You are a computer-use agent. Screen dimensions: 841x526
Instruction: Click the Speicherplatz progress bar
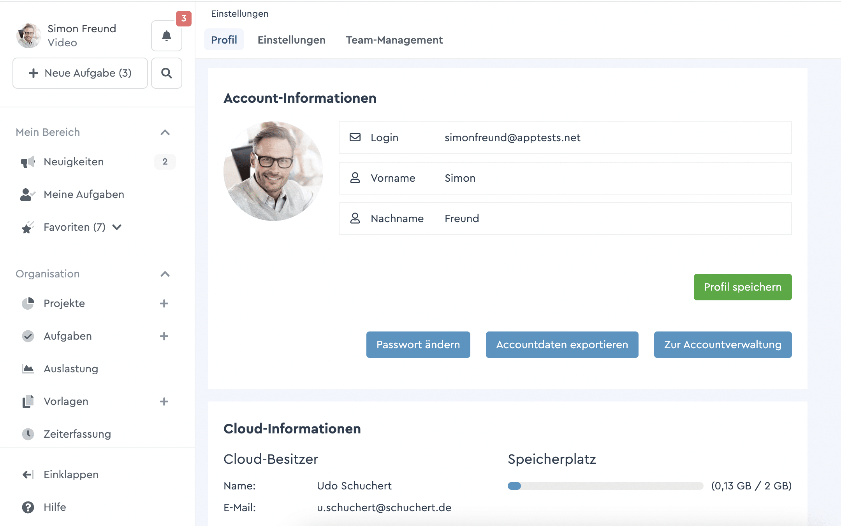(605, 486)
